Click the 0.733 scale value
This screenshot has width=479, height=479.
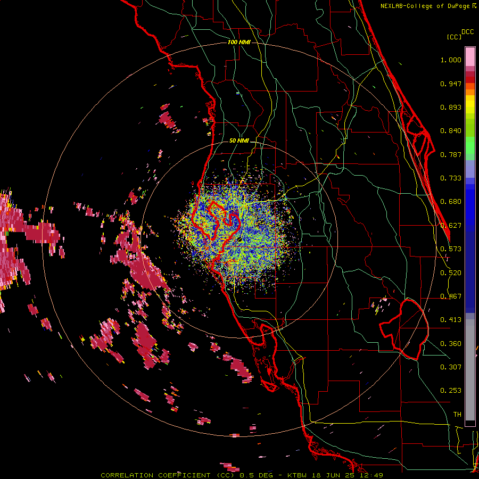(451, 178)
